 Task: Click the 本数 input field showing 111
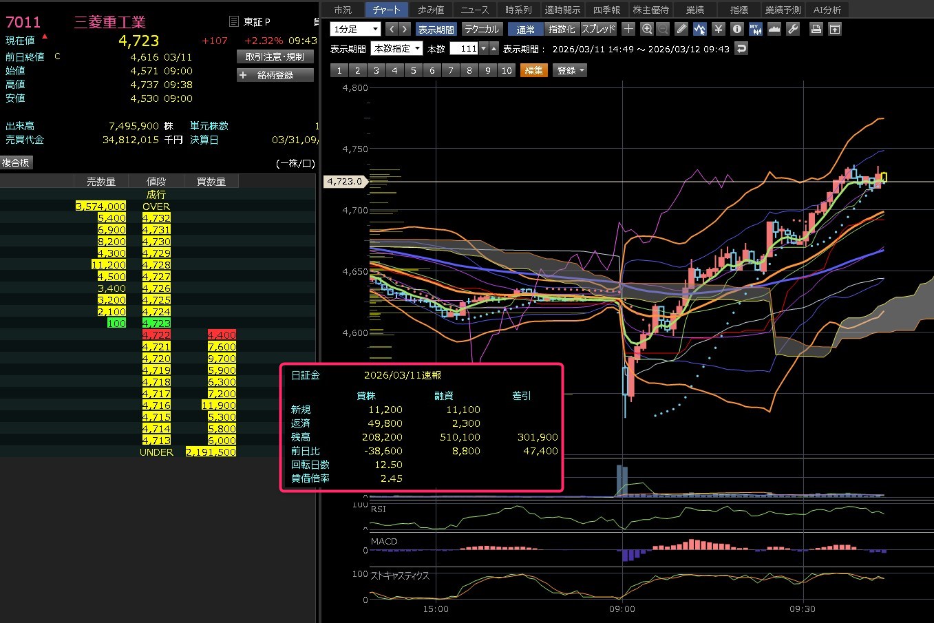(x=465, y=49)
